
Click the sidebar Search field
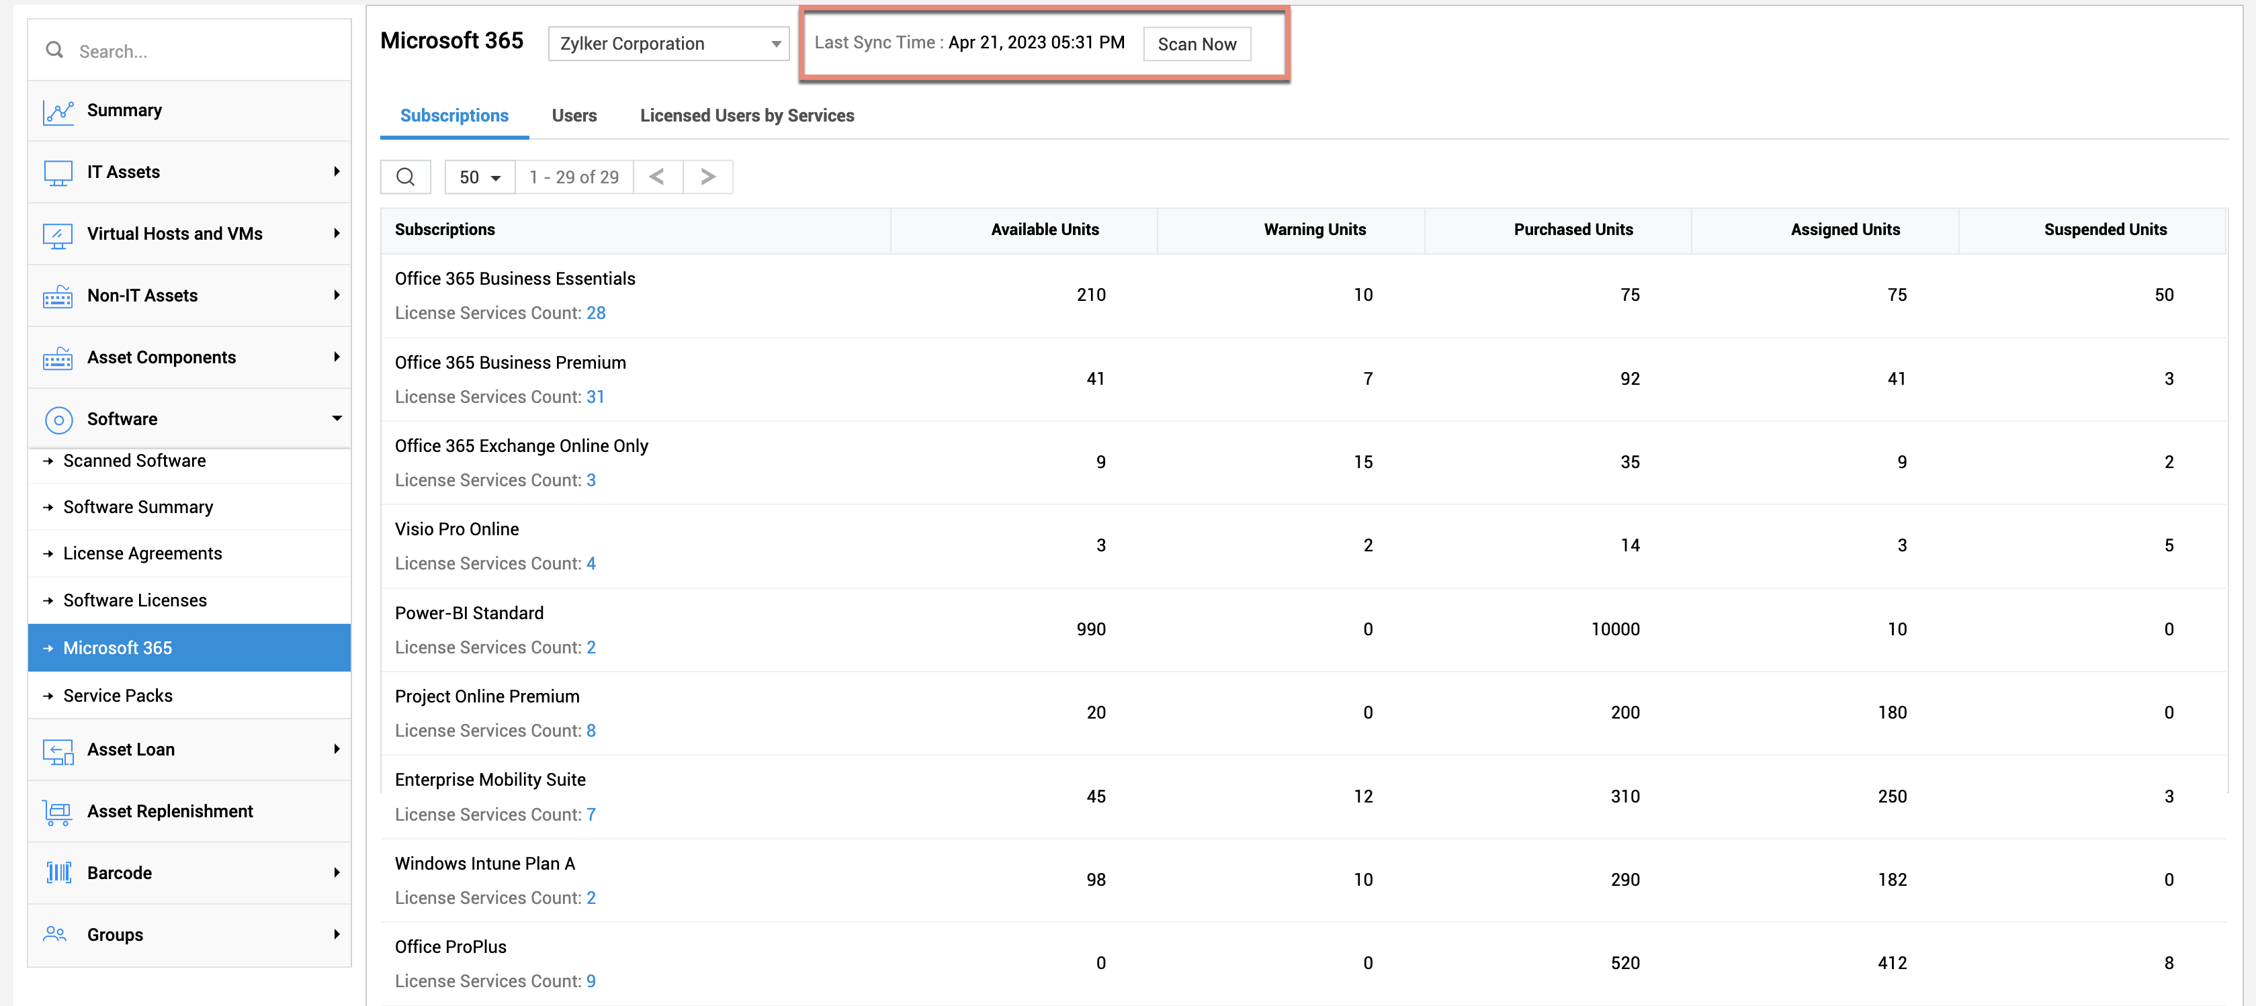click(206, 52)
